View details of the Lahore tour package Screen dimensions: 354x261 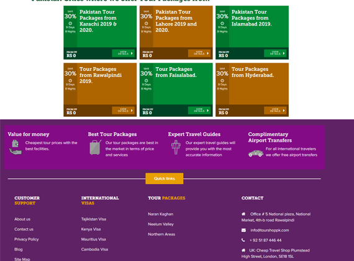(x=199, y=53)
